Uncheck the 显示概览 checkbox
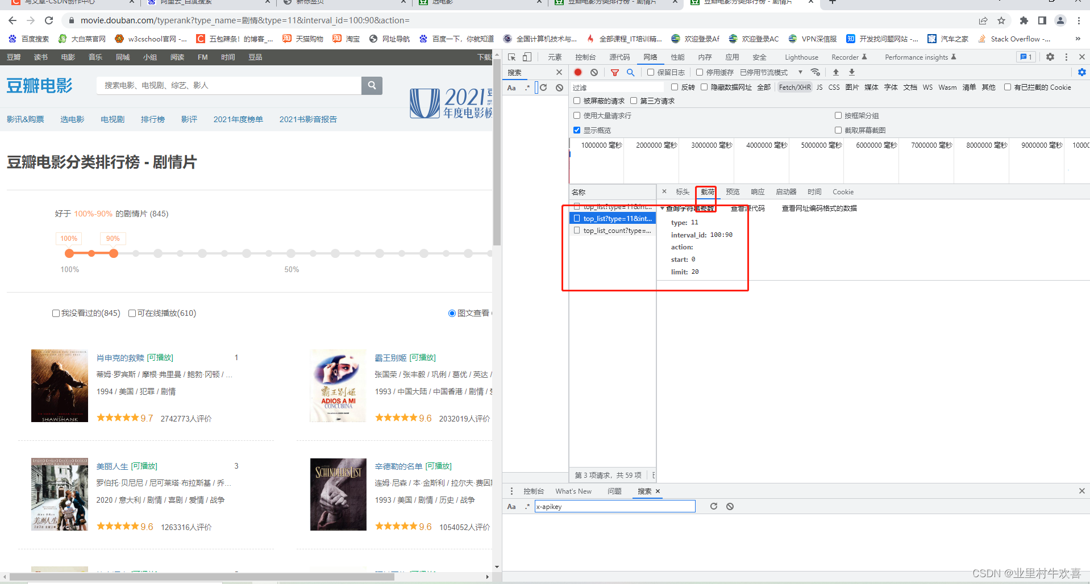 tap(577, 130)
